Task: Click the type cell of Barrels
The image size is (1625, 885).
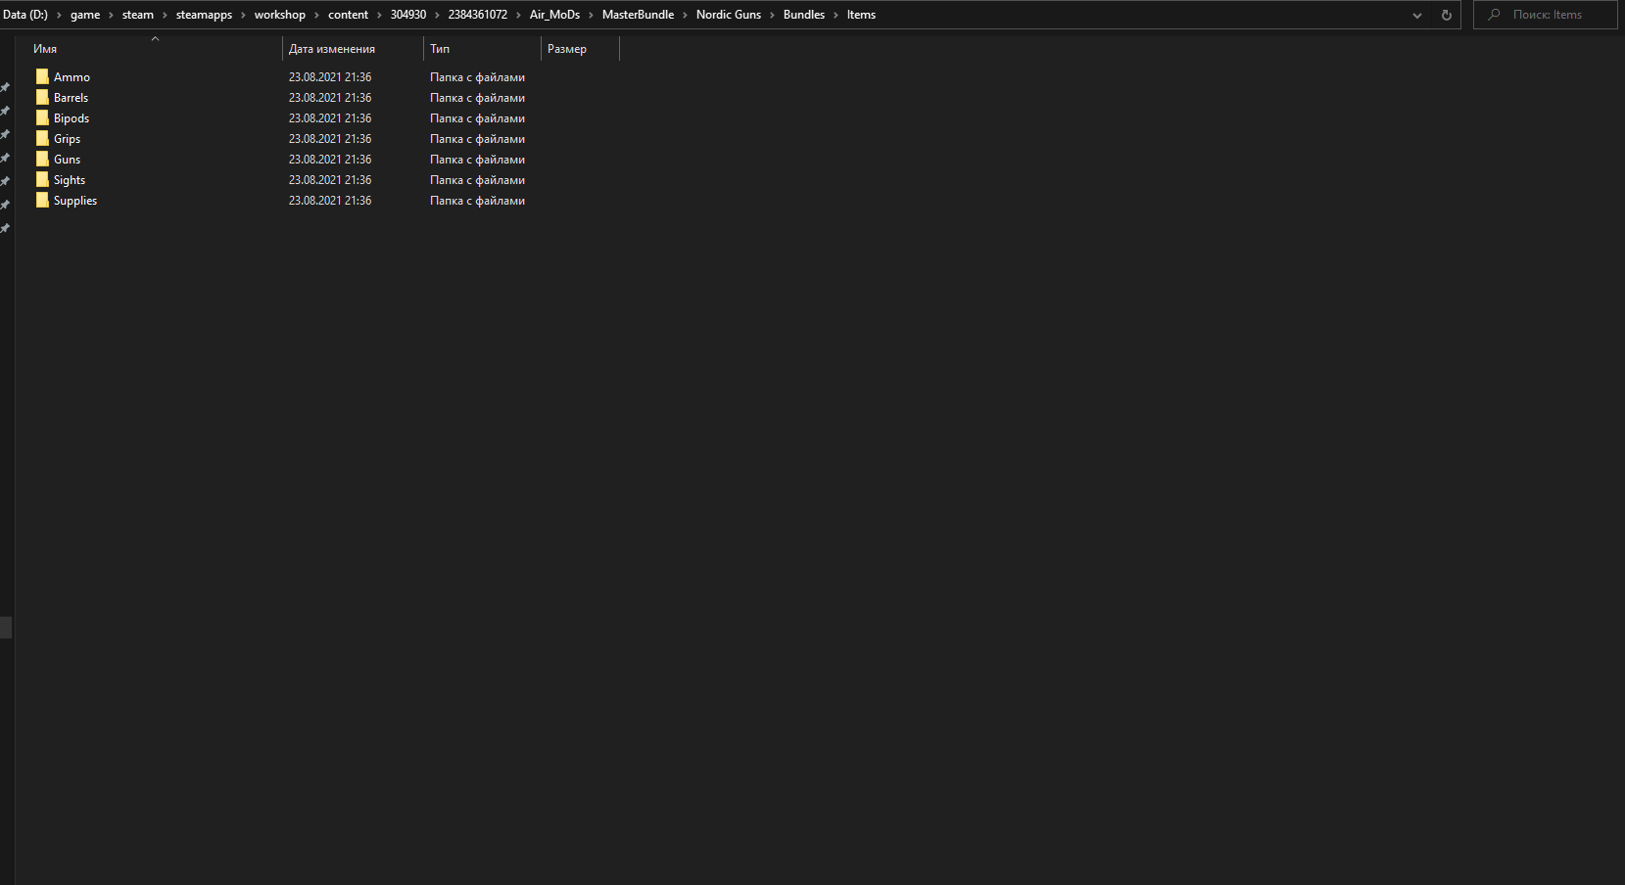Action: click(x=477, y=98)
